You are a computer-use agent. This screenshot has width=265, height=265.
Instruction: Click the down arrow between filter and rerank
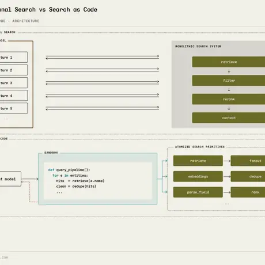click(x=229, y=90)
